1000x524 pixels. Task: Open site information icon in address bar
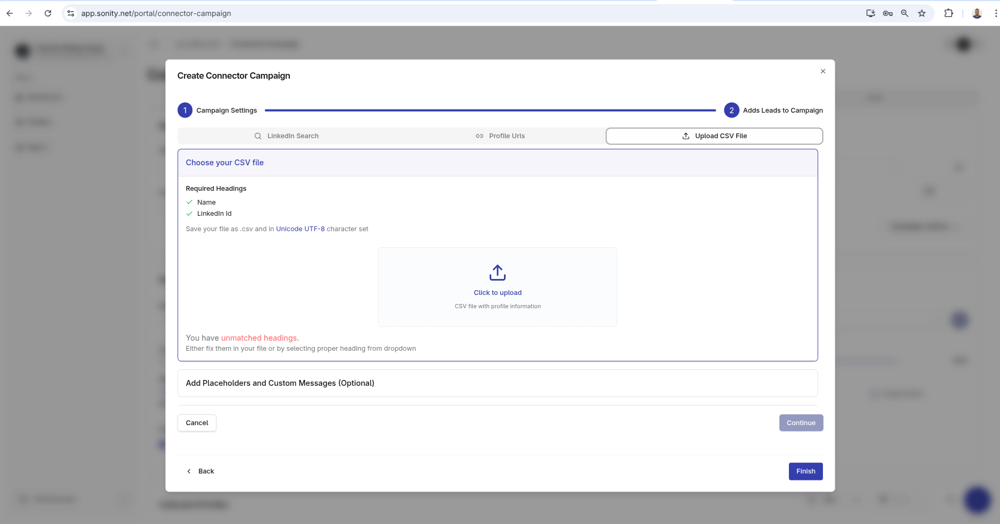(x=71, y=13)
